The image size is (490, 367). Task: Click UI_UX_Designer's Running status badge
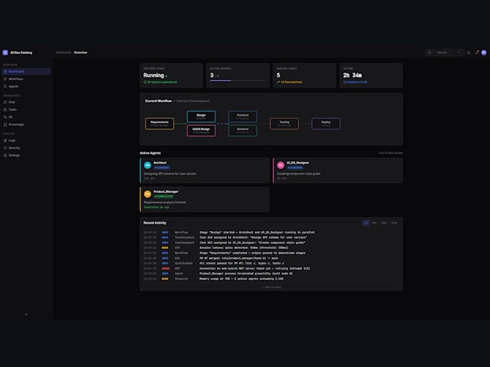point(295,168)
